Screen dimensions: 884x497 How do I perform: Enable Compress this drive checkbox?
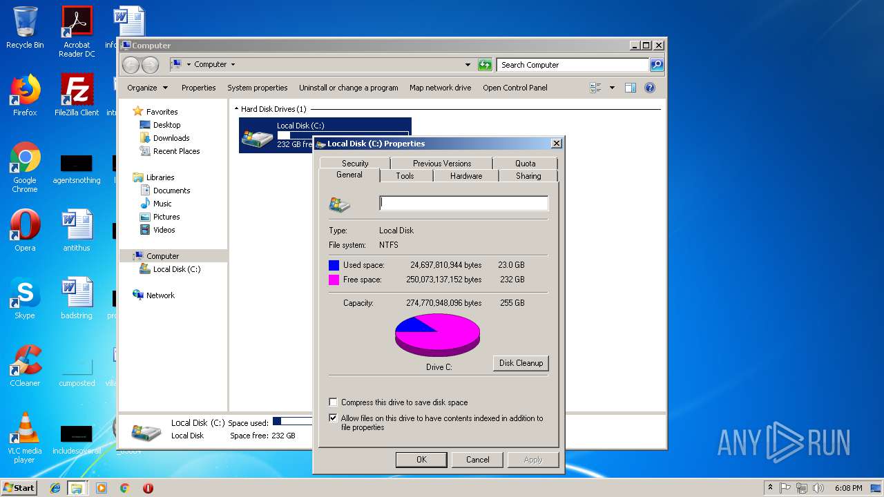tap(334, 402)
